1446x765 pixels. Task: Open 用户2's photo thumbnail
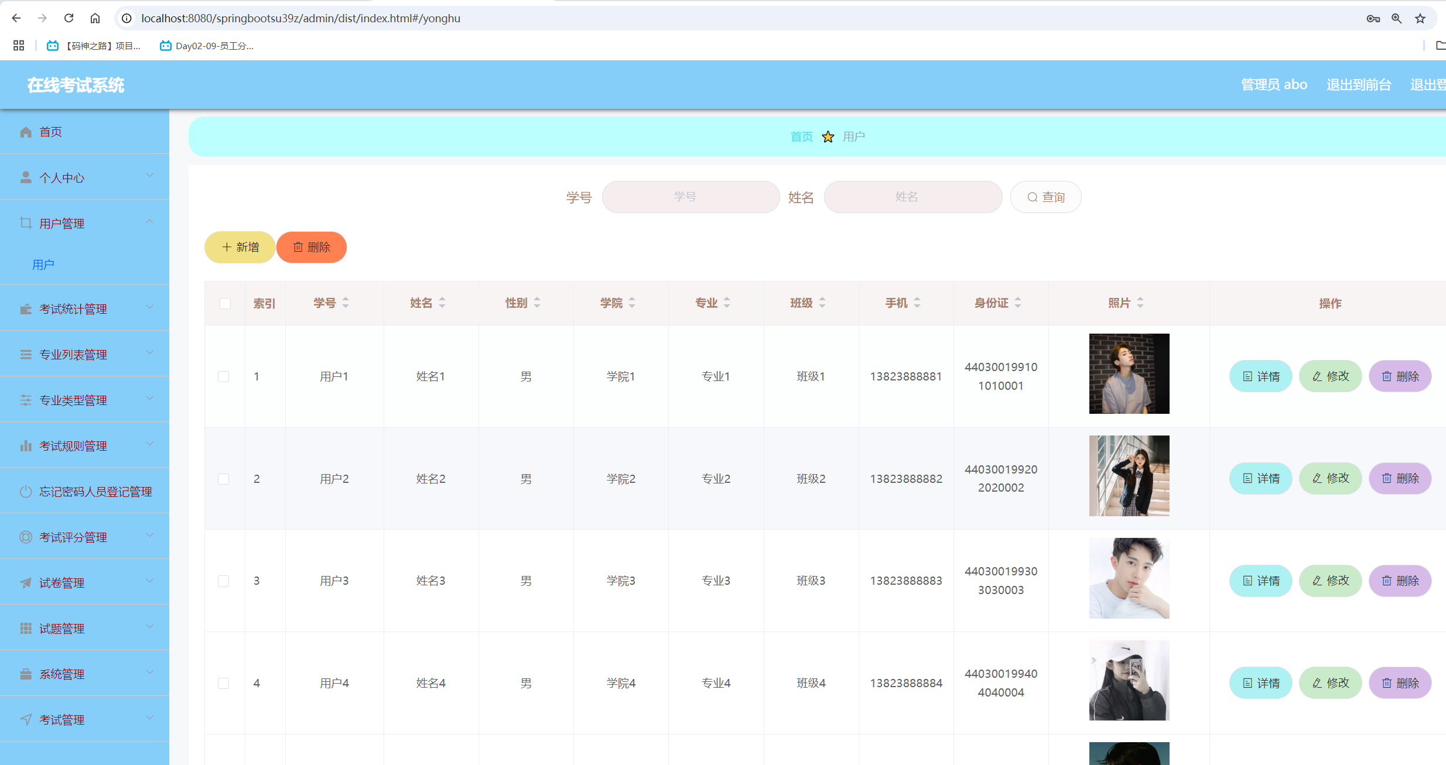[1129, 475]
